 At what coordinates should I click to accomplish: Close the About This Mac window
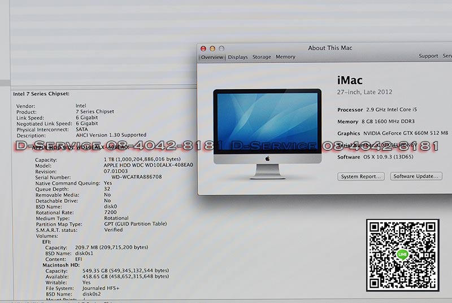coord(203,49)
